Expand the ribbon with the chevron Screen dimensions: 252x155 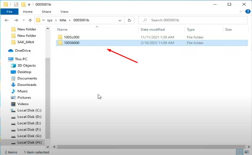click(x=241, y=12)
